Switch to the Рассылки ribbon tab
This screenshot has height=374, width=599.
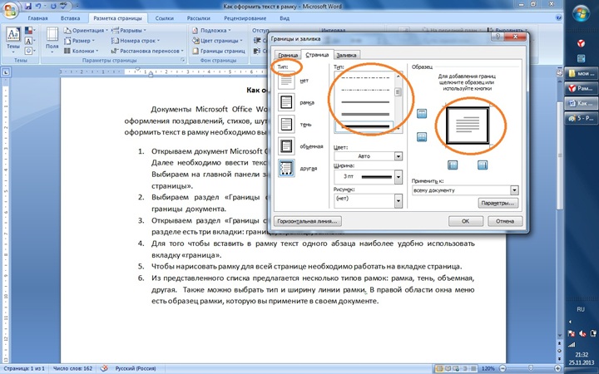199,18
